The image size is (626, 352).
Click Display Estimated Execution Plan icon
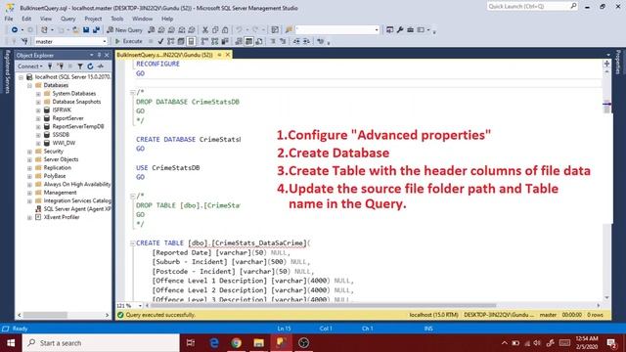(171, 41)
